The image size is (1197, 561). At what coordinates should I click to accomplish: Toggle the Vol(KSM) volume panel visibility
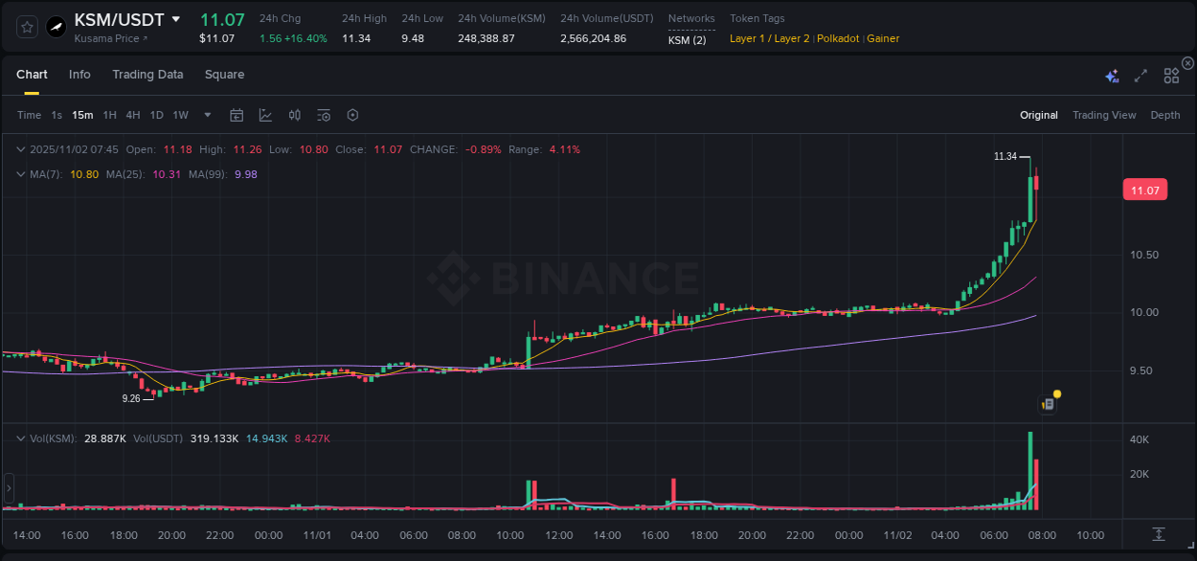click(20, 438)
